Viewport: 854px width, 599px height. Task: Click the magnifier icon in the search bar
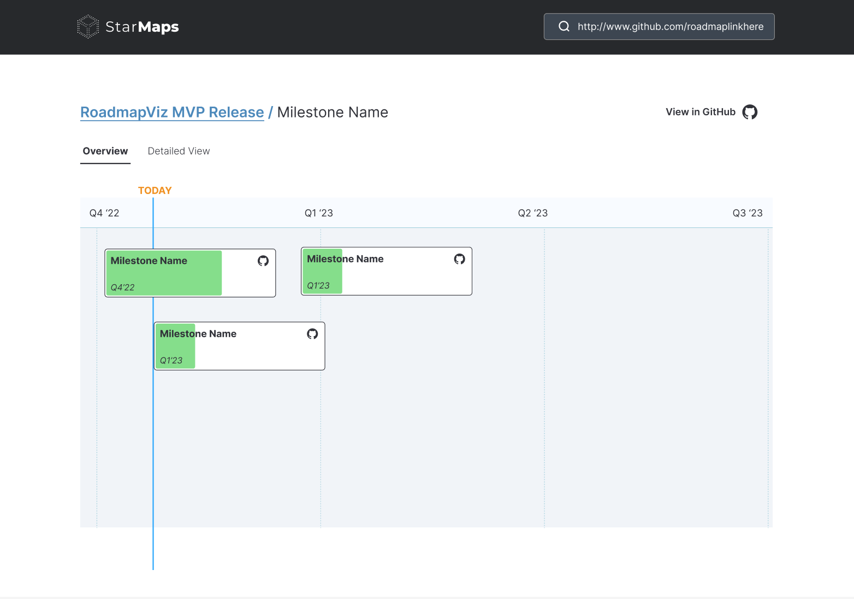(x=564, y=26)
